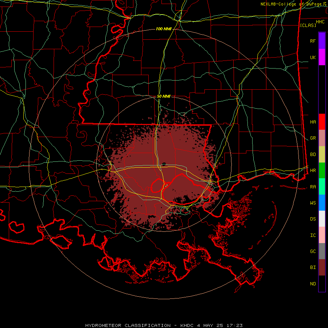Click the brown BI legend color swatch

322,268
